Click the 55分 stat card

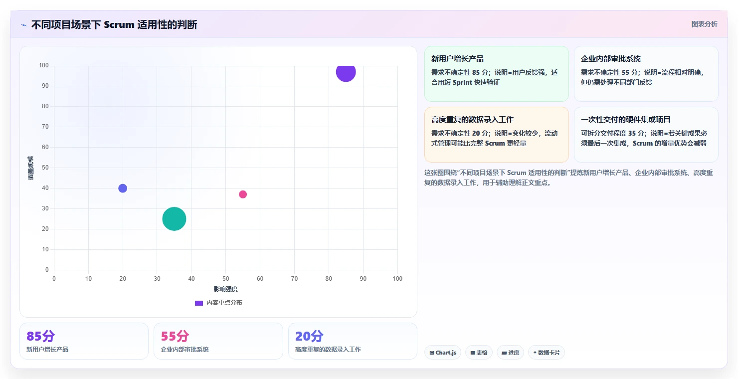point(218,341)
